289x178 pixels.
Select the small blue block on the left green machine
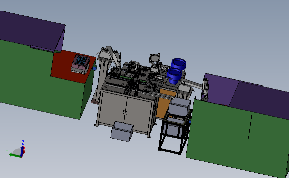click(95, 68)
